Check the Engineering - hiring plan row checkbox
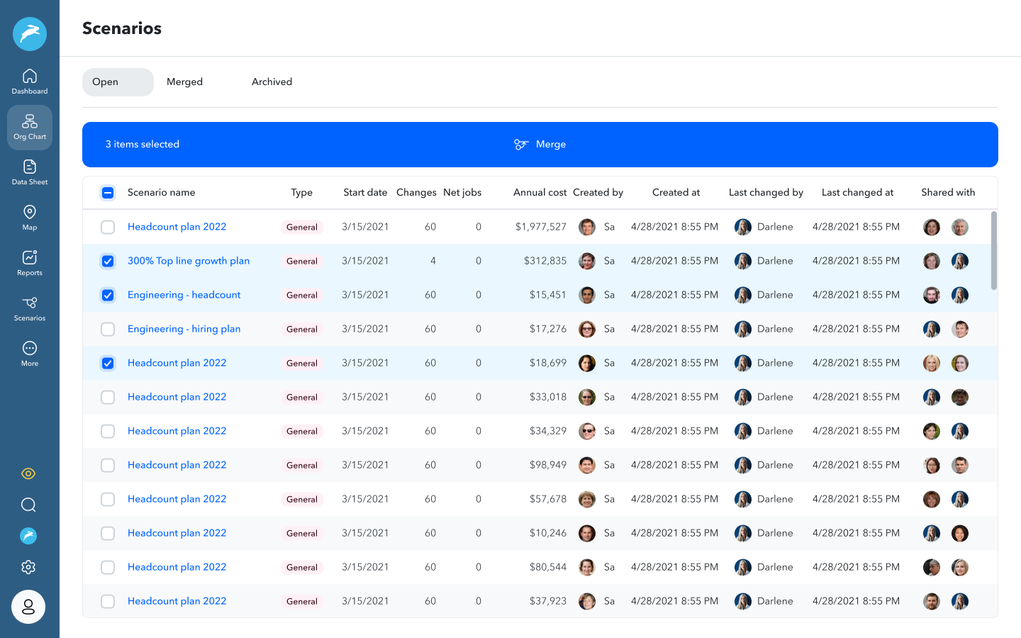This screenshot has width=1021, height=638. coord(108,329)
